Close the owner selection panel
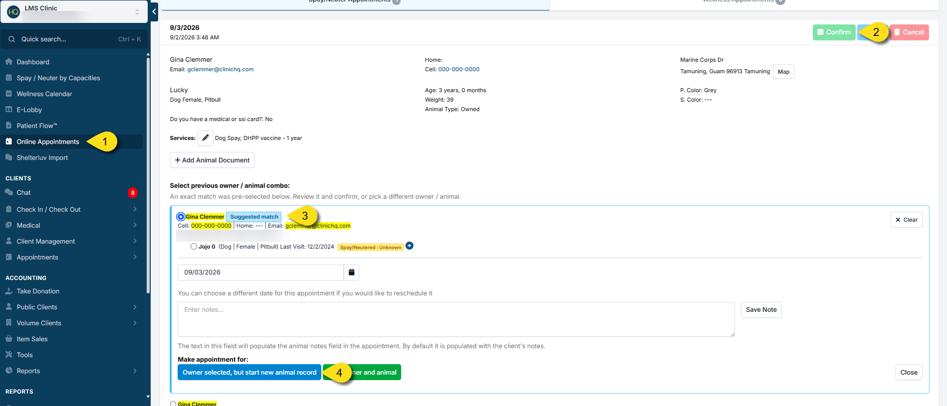 pos(909,372)
